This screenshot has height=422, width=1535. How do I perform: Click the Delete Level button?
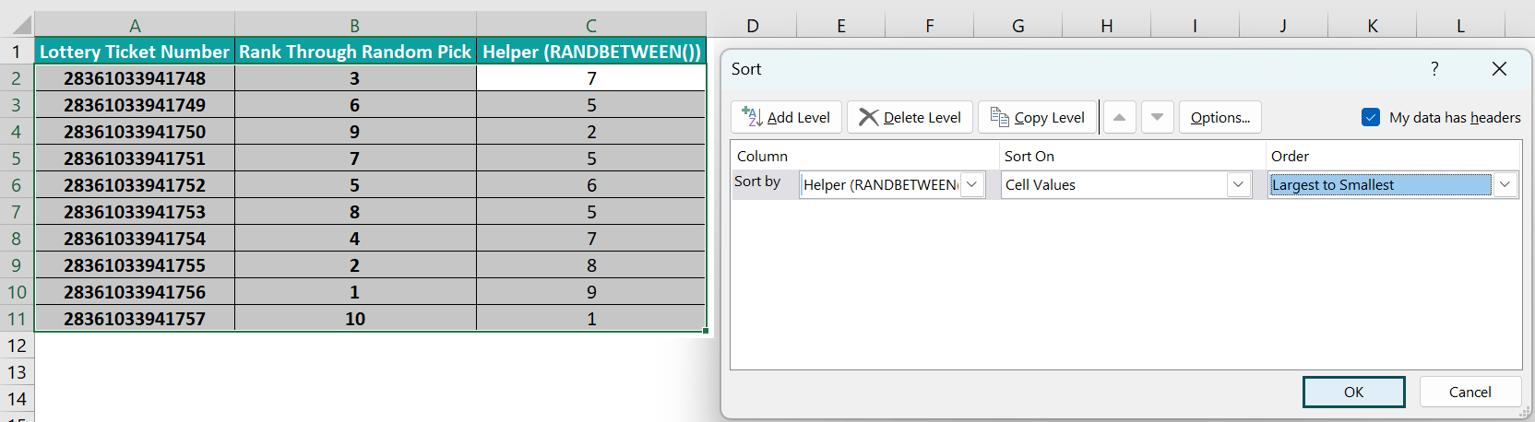click(x=910, y=117)
